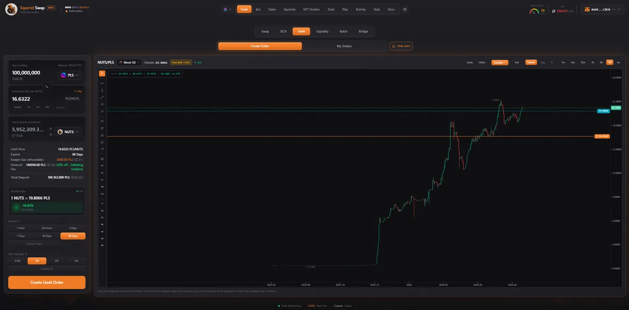This screenshot has width=629, height=310.
Task: Open the 9inch V2 pool dropdown
Action: click(129, 62)
